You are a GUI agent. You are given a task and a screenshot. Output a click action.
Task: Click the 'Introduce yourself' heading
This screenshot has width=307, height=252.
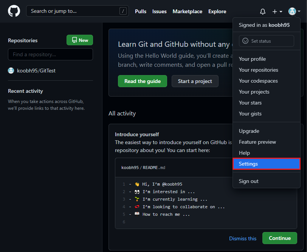[x=137, y=134]
